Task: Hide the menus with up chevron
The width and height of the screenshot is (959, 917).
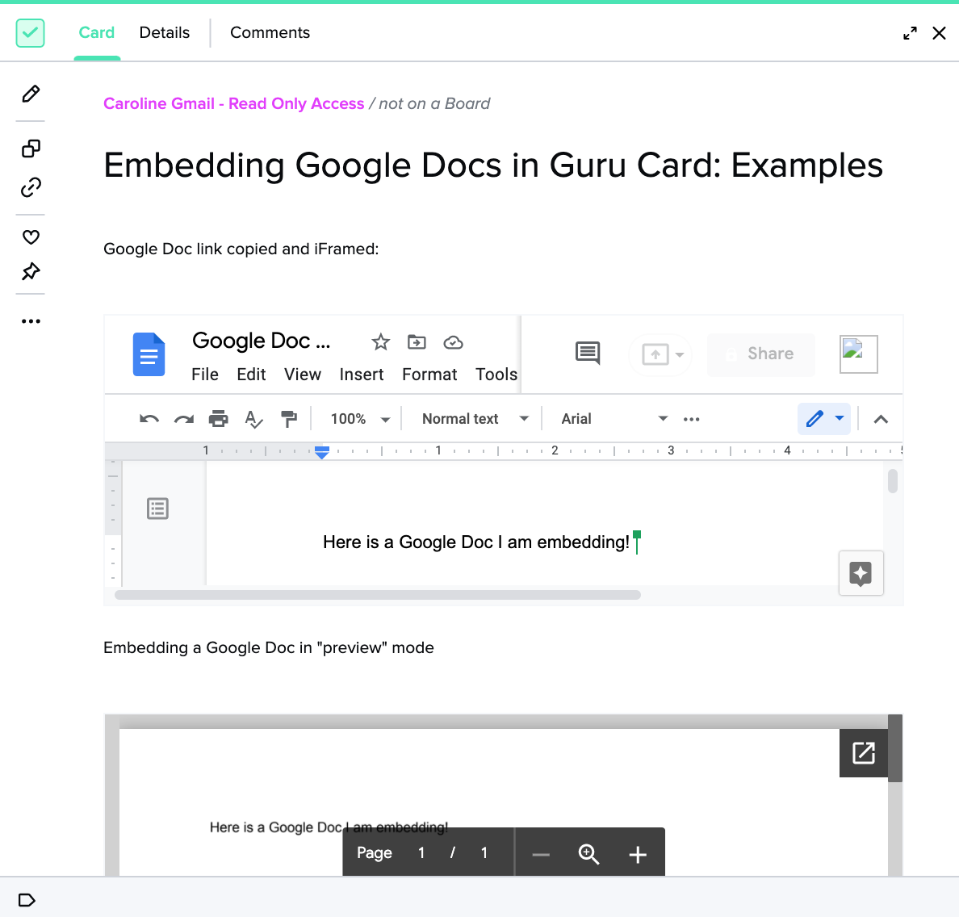Action: tap(881, 419)
